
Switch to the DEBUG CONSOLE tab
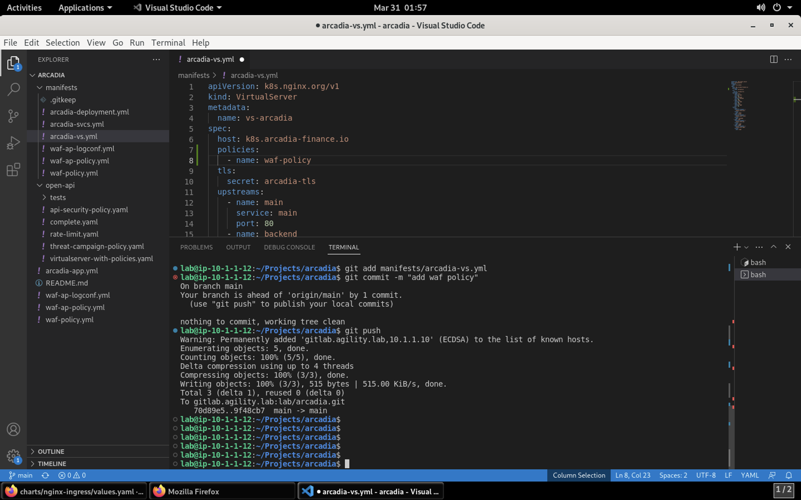[x=289, y=247]
